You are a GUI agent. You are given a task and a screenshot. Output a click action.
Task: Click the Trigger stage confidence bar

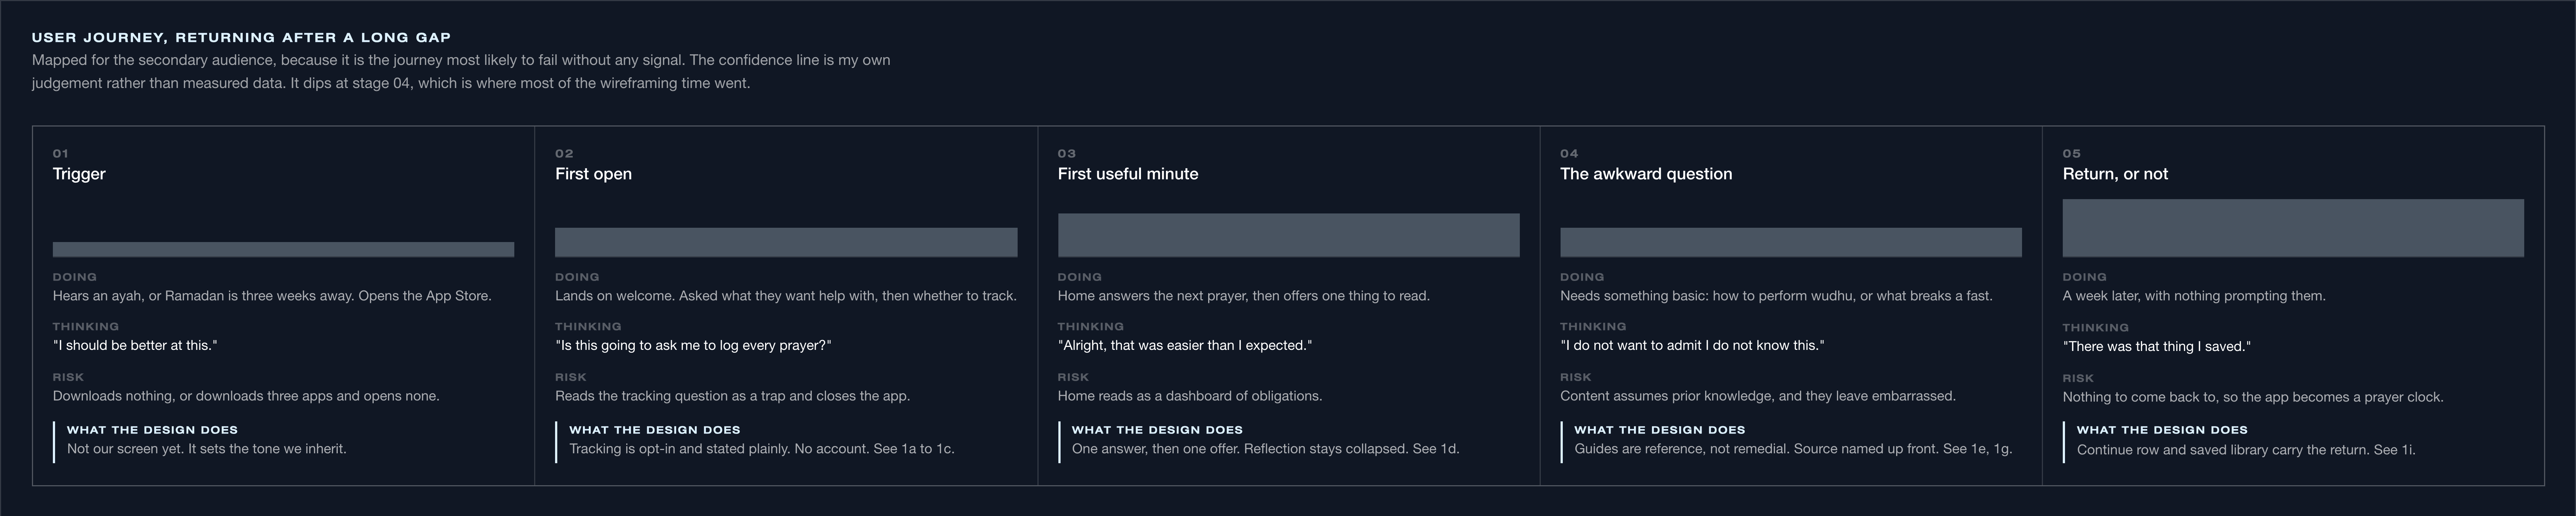coord(283,249)
